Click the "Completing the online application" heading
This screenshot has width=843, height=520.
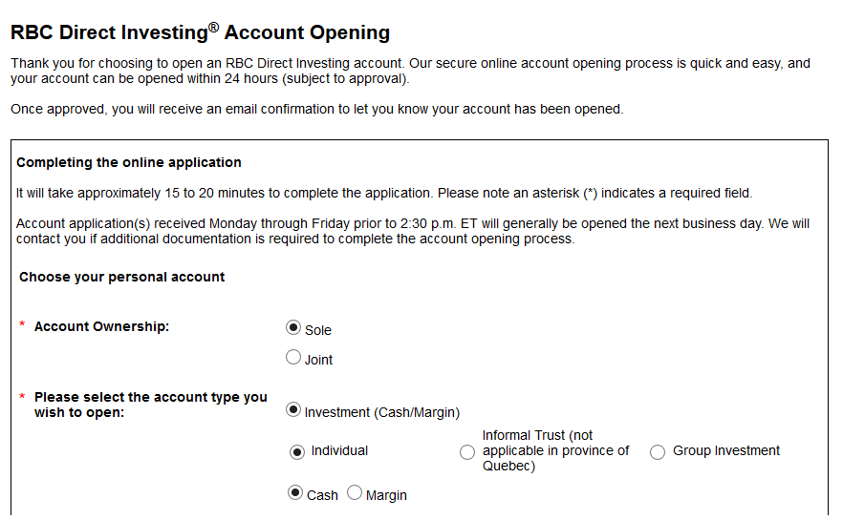coord(129,162)
